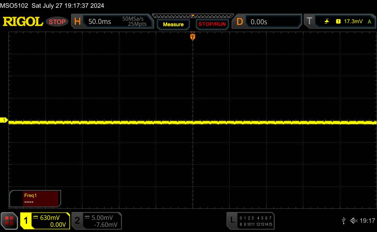This screenshot has width=377, height=232.
Task: Click the 19:17 clock display
Action: pos(367,221)
